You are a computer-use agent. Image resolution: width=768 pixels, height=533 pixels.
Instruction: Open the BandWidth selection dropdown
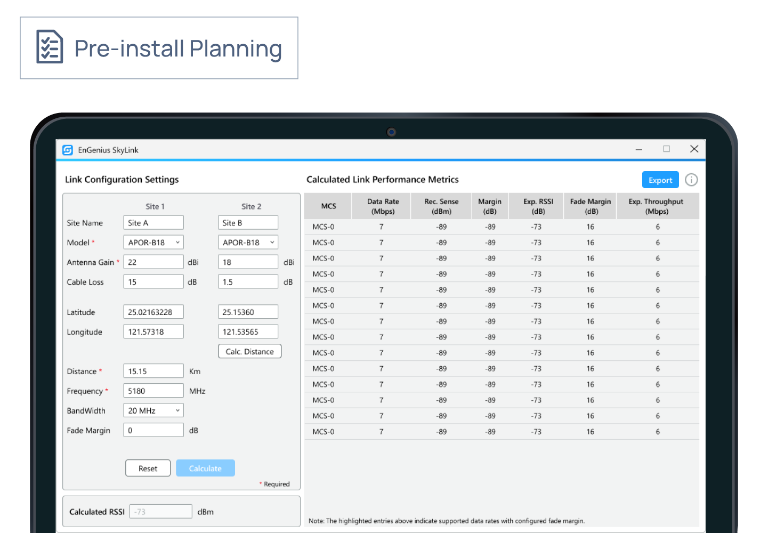[153, 410]
